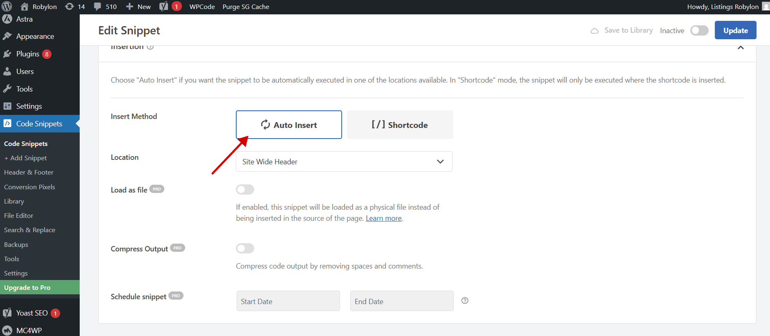Open Library submenu item
The height and width of the screenshot is (336, 770).
click(x=14, y=201)
